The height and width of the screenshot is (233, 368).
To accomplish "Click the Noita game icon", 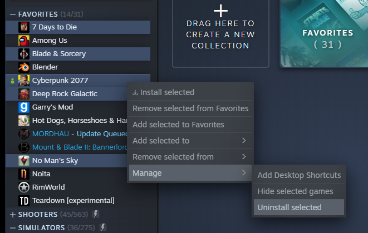I will 24,174.
